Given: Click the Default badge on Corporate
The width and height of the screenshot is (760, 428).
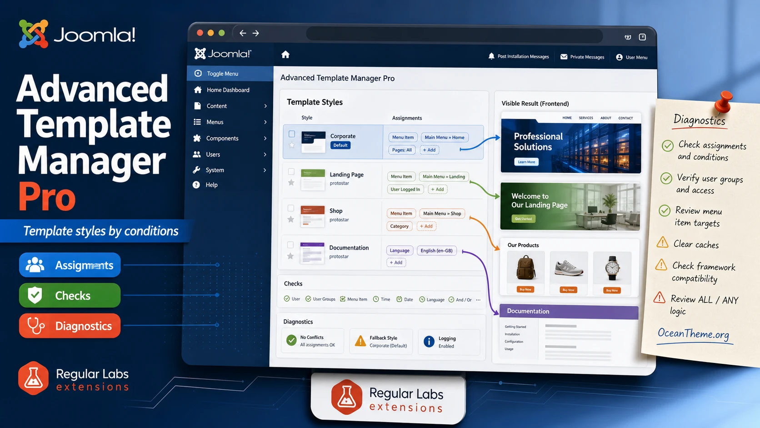Looking at the screenshot, I should point(340,145).
